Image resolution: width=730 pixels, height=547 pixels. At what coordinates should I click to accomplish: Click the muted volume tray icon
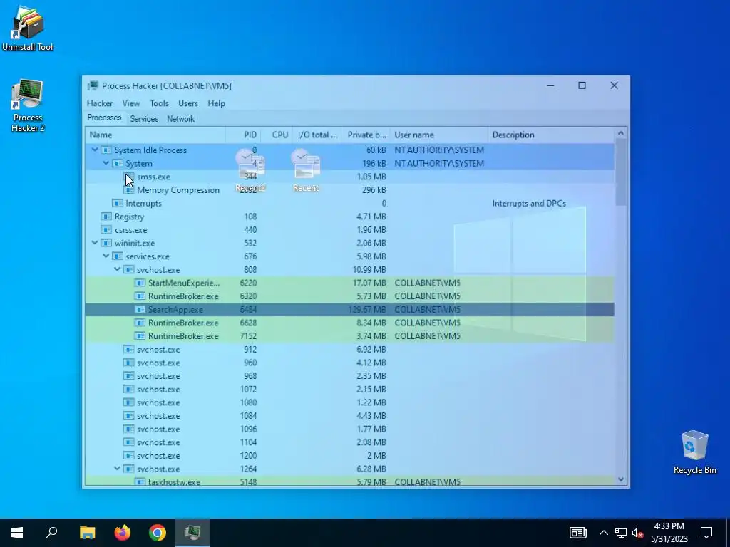[x=637, y=533]
